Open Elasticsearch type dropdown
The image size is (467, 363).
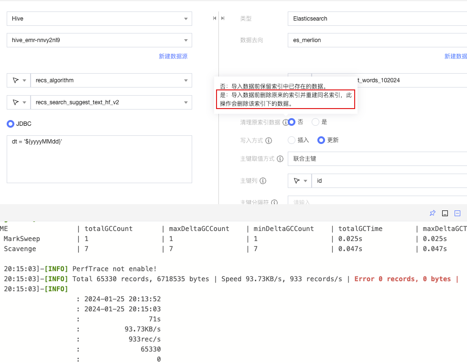coord(377,19)
